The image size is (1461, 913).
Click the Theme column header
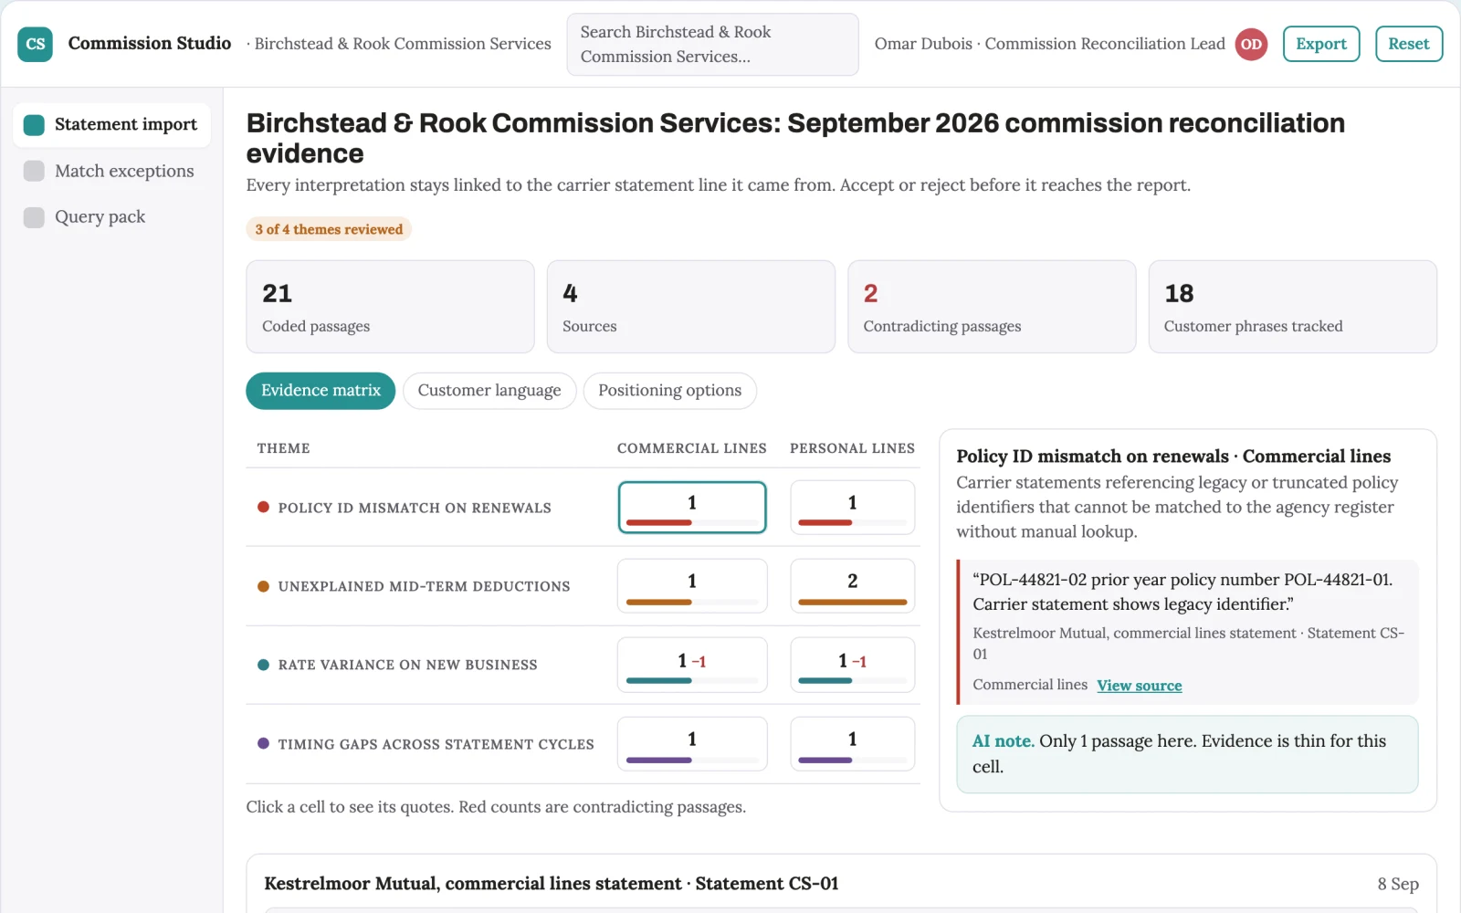283,448
